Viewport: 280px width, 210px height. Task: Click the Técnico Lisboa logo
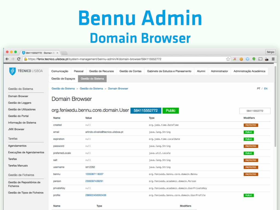click(26, 71)
